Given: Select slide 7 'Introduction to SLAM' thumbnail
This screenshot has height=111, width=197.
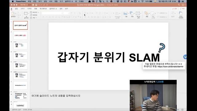Looking at the screenshot, I should pos(20,85).
